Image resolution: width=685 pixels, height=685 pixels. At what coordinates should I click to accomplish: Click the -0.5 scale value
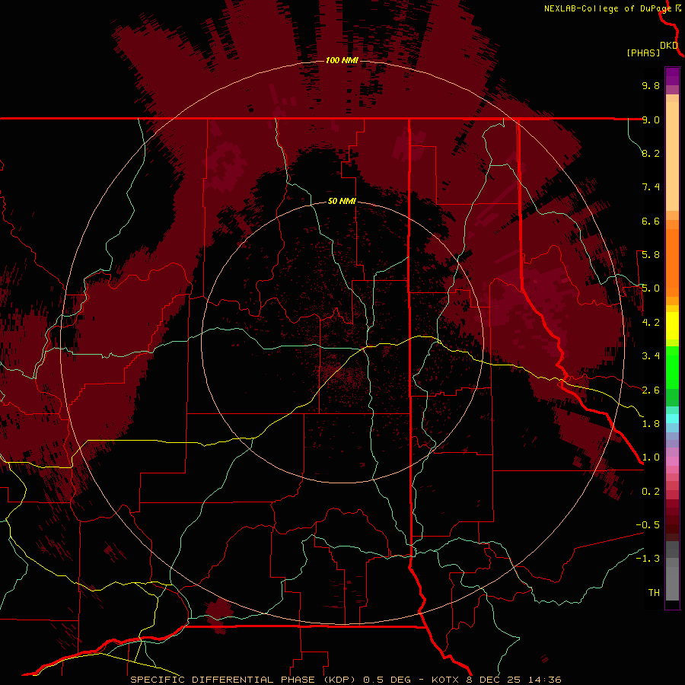pos(648,525)
